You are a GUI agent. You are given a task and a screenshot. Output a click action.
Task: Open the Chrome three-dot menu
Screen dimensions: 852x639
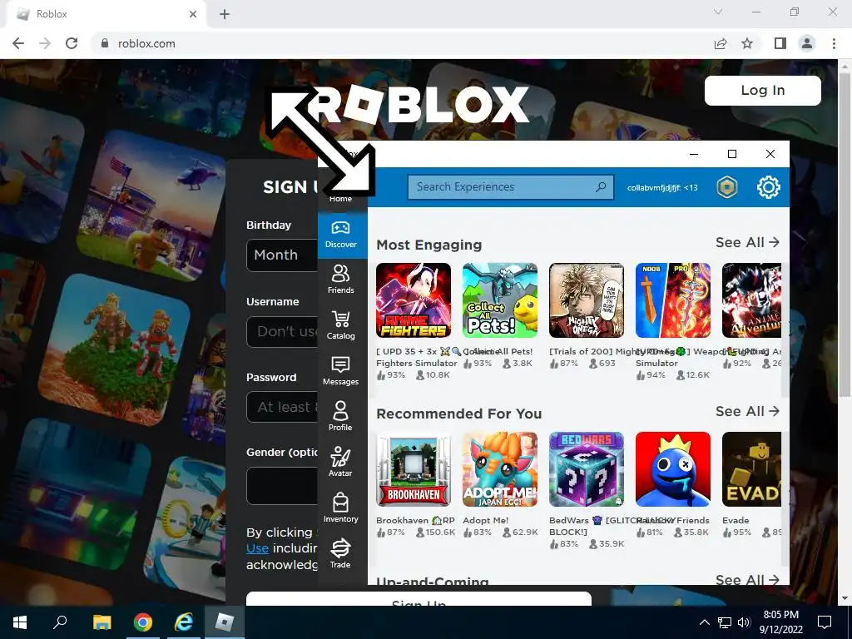pyautogui.click(x=834, y=43)
